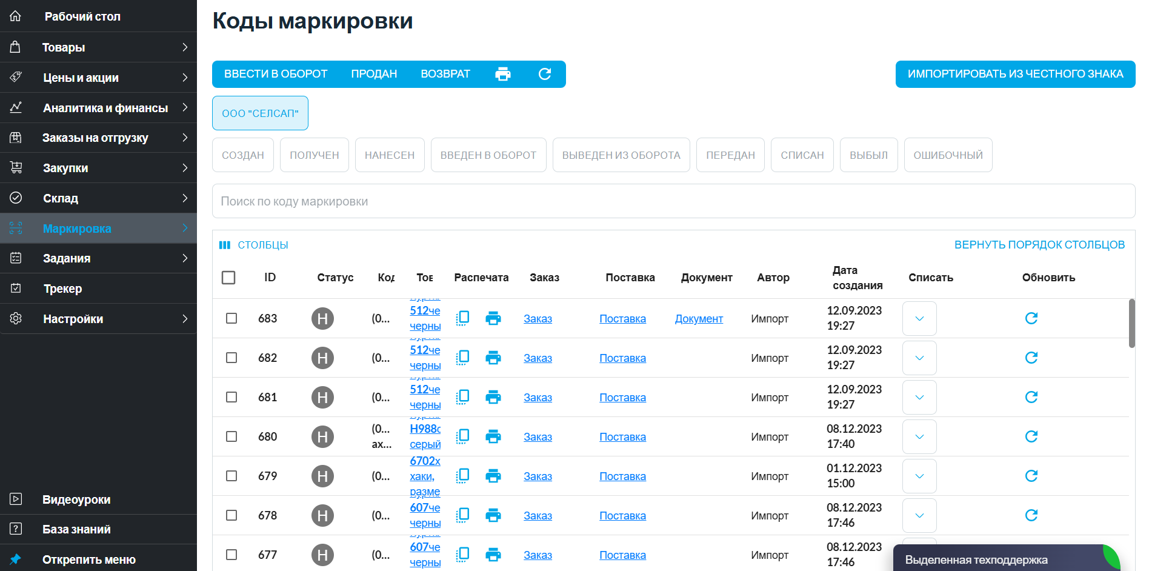This screenshot has height=571, width=1149.
Task: Open the Документ link in row 683
Action: (x=699, y=319)
